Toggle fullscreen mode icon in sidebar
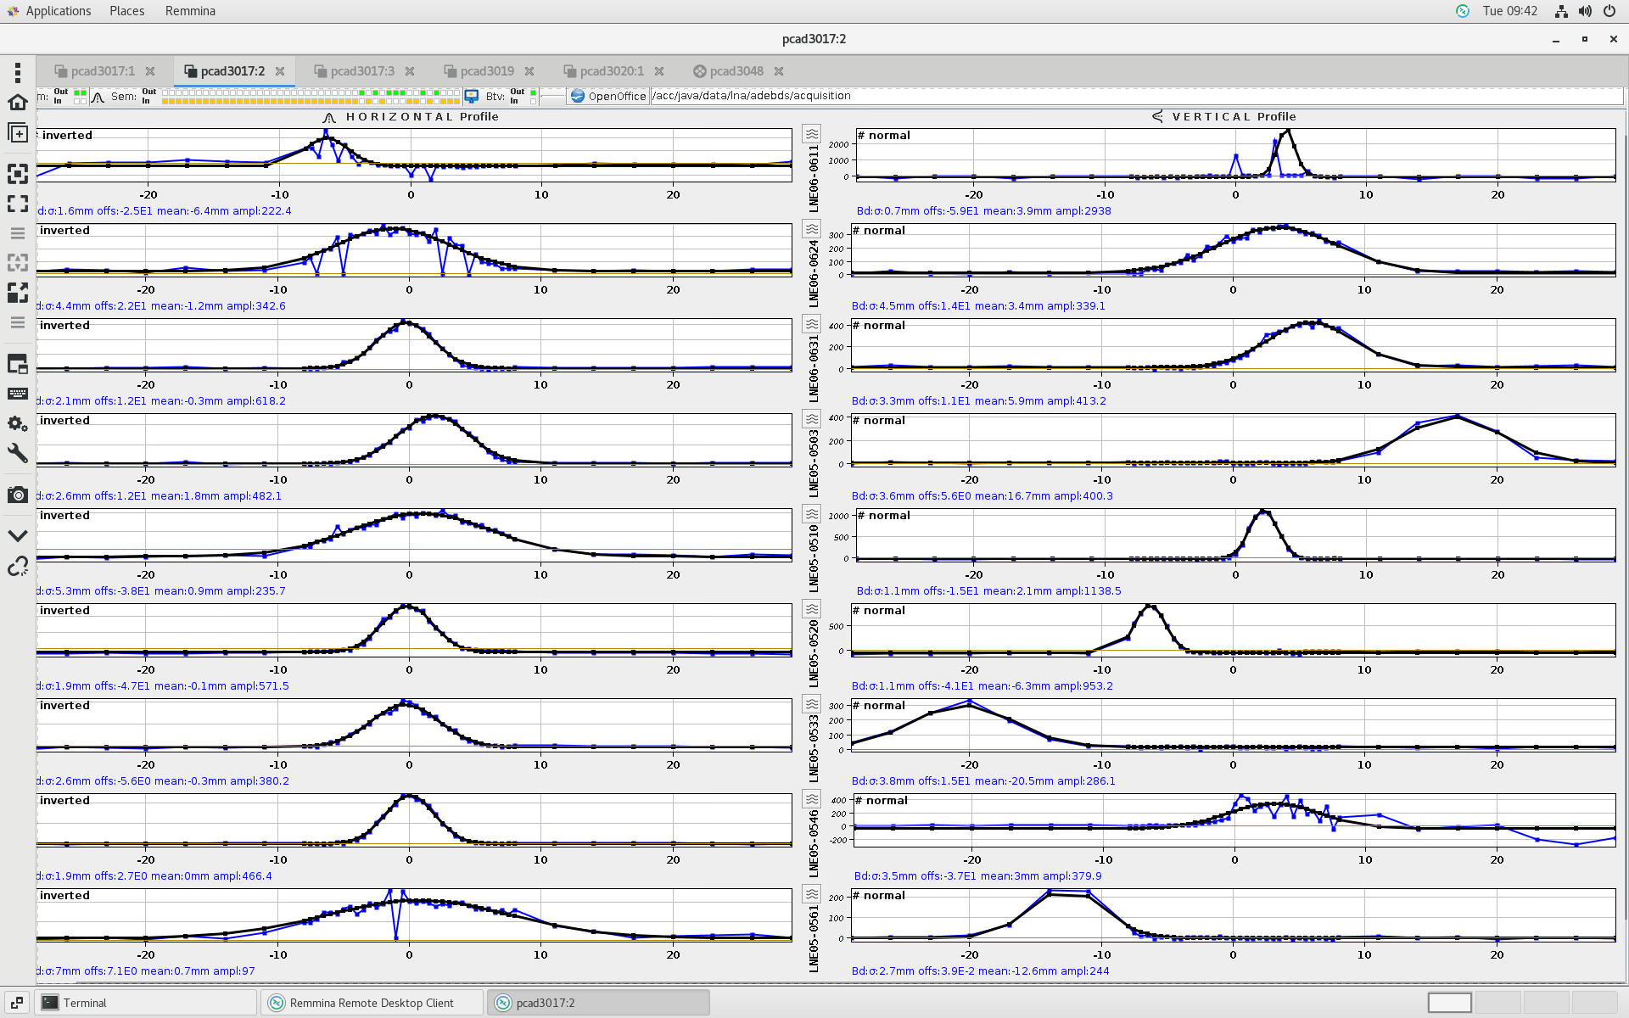The width and height of the screenshot is (1629, 1018). click(17, 204)
